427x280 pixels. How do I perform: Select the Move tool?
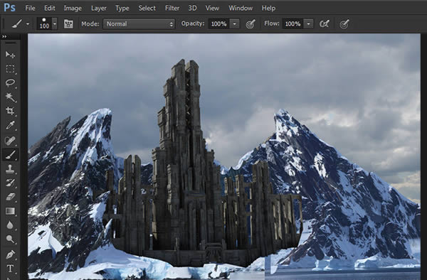(11, 55)
